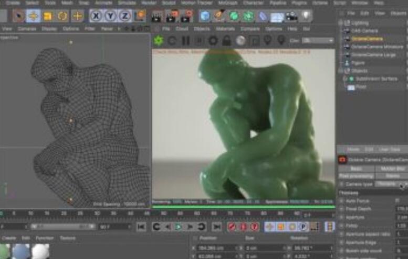The image size is (408, 259).
Task: Collapse the Lighting group in object tree
Action: click(341, 23)
